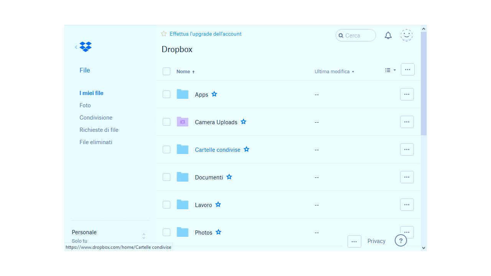
Task: Star the Lavoro folder
Action: click(x=218, y=205)
